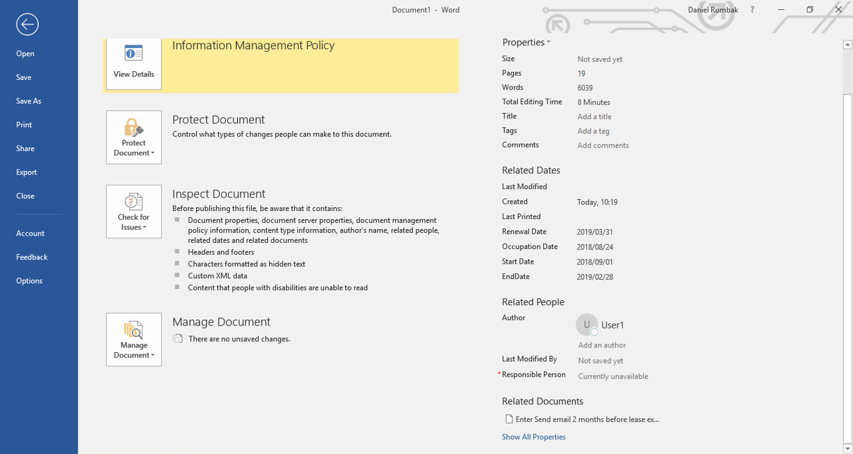Image resolution: width=853 pixels, height=454 pixels.
Task: Open the View Details button
Action: coord(134,64)
